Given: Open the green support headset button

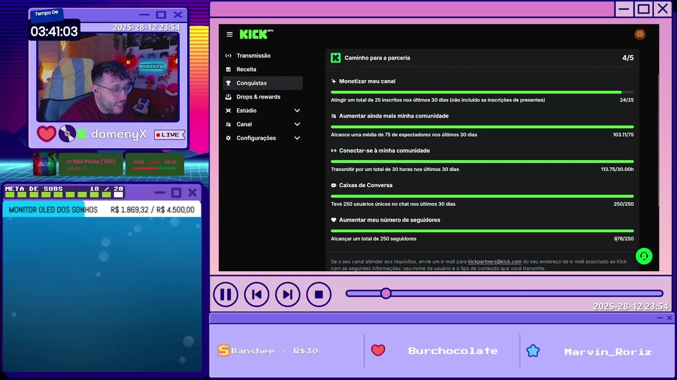Looking at the screenshot, I should 644,256.
